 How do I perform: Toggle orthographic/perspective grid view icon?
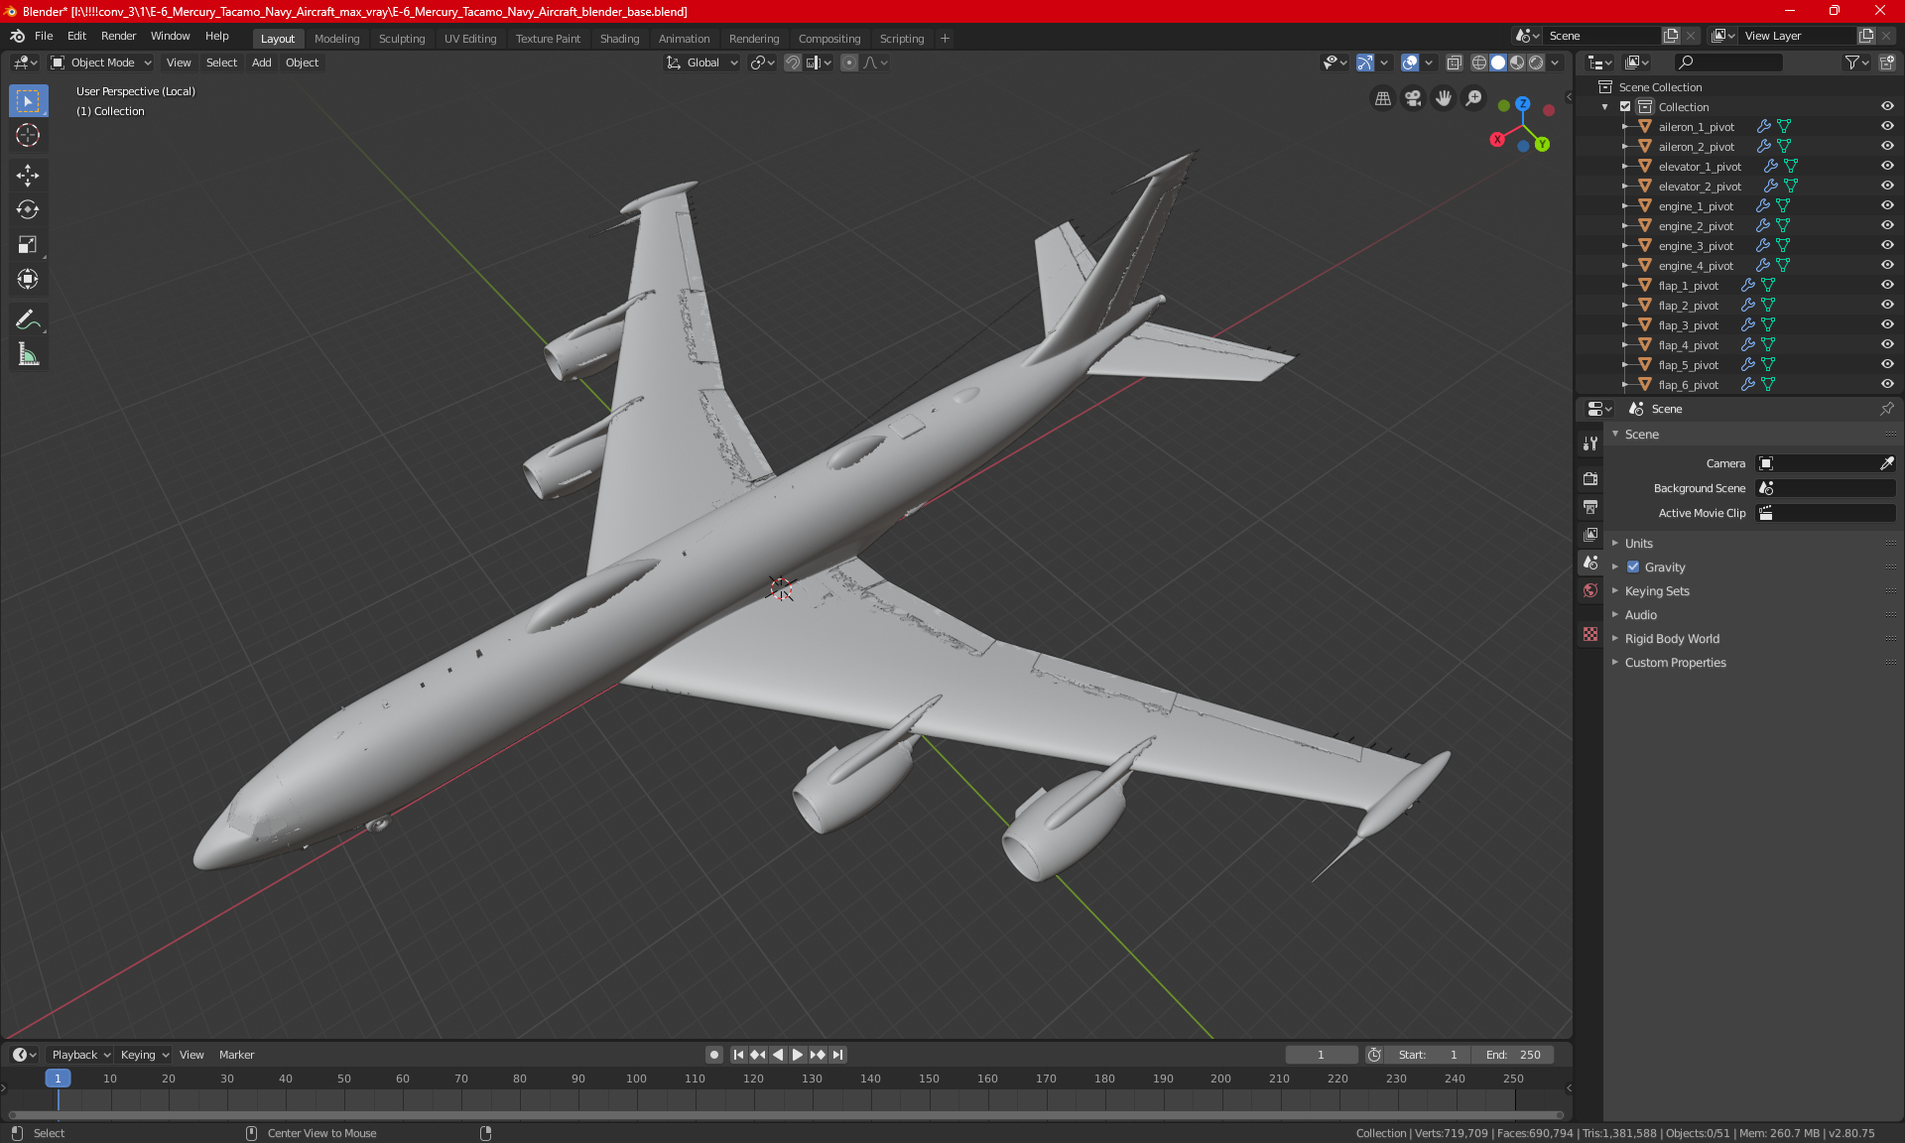[x=1382, y=98]
